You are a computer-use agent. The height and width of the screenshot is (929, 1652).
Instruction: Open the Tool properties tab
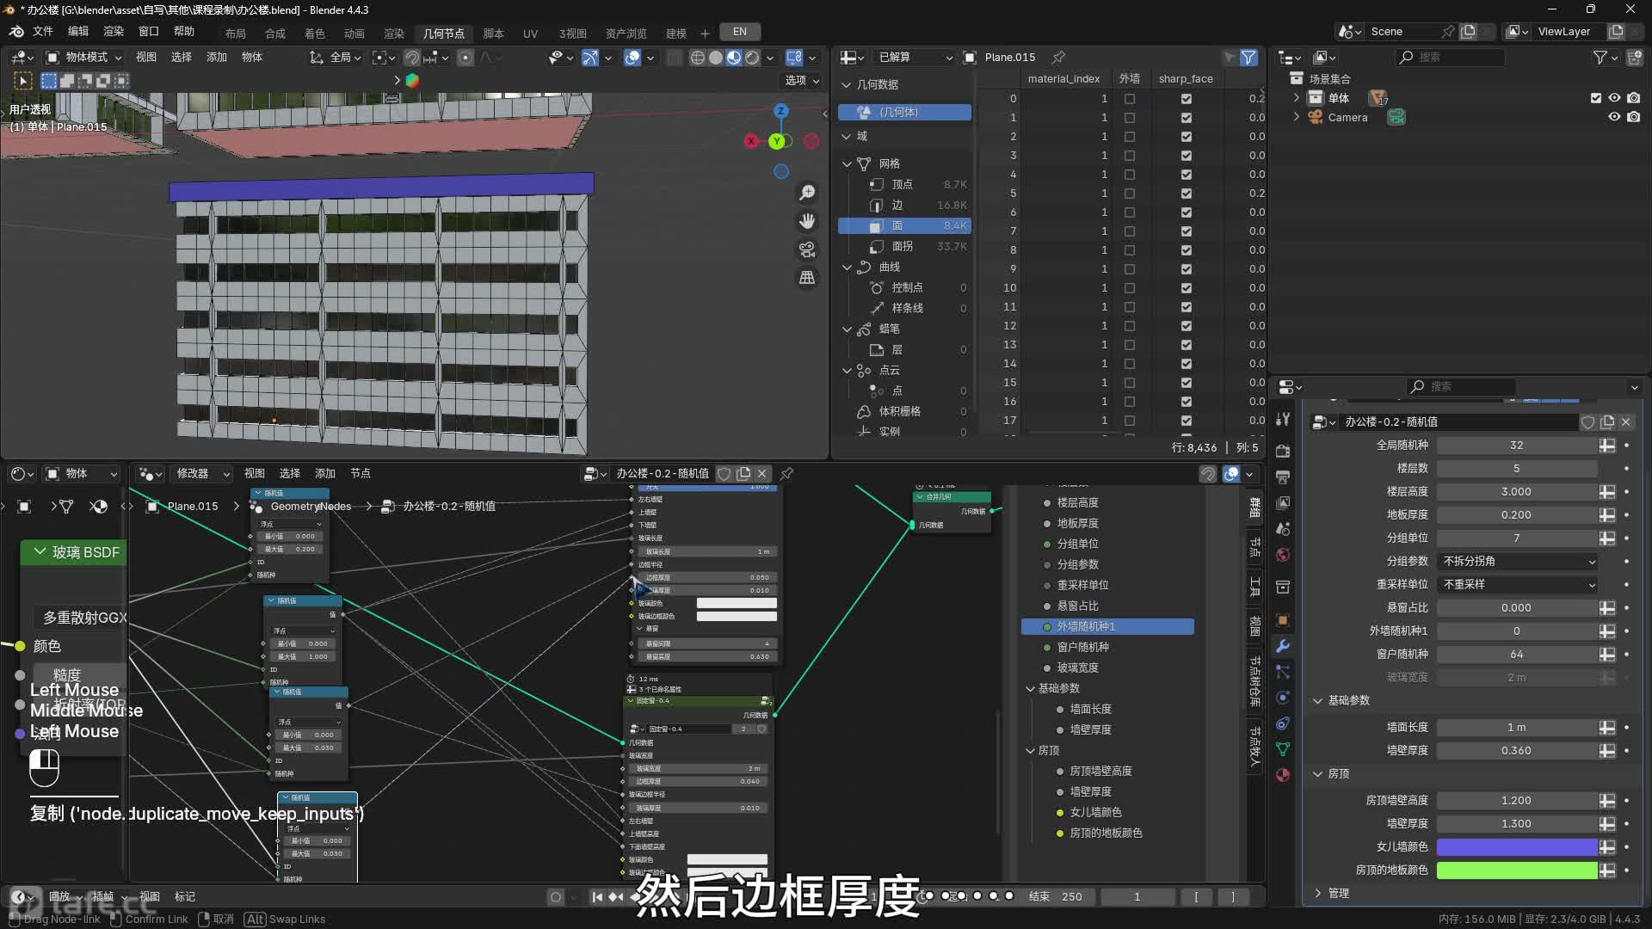(x=1283, y=419)
